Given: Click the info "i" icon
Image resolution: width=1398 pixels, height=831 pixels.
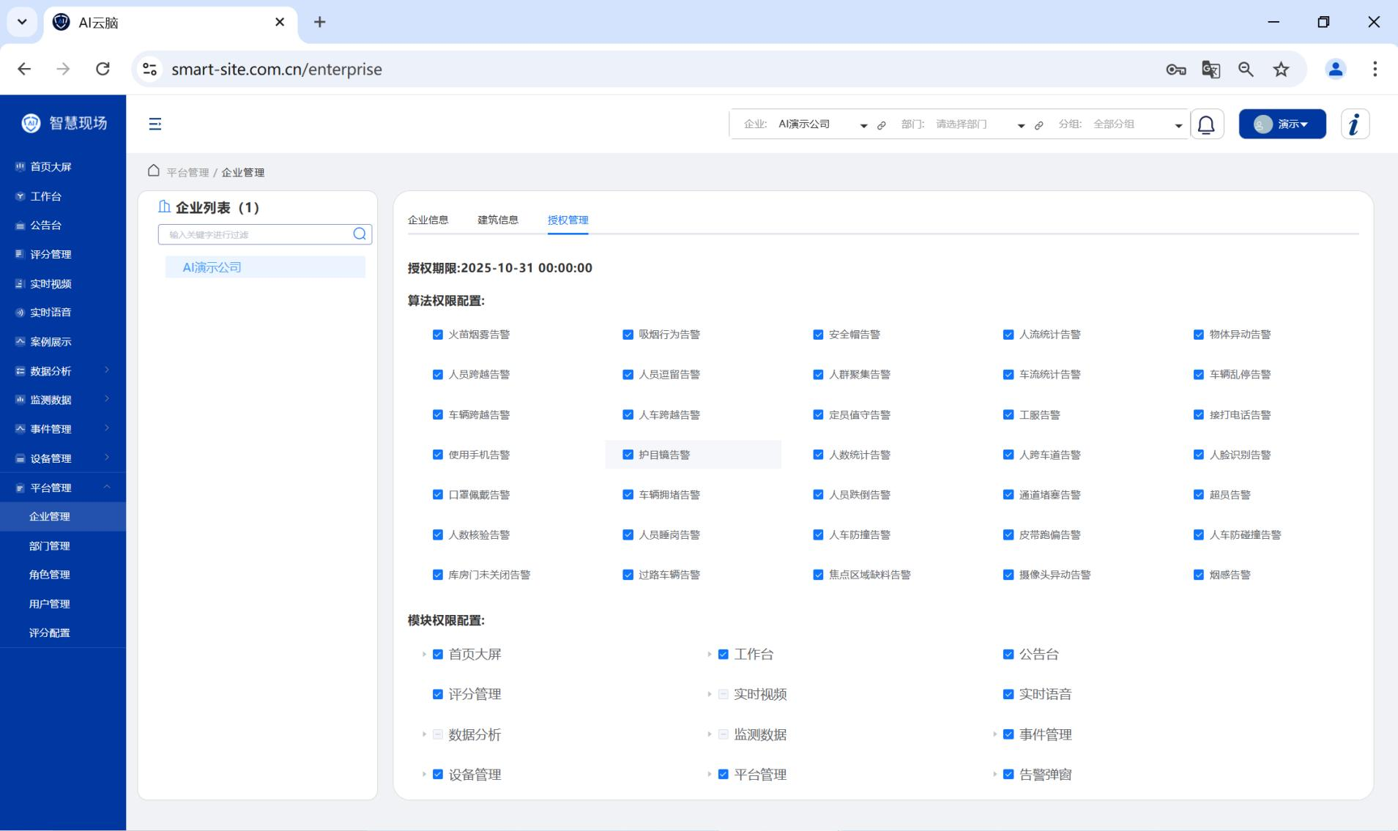Looking at the screenshot, I should coord(1355,124).
